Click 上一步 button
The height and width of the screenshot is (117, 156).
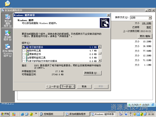(x=53, y=86)
